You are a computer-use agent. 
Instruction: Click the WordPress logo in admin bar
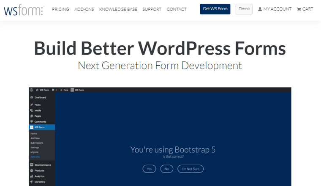click(x=32, y=90)
